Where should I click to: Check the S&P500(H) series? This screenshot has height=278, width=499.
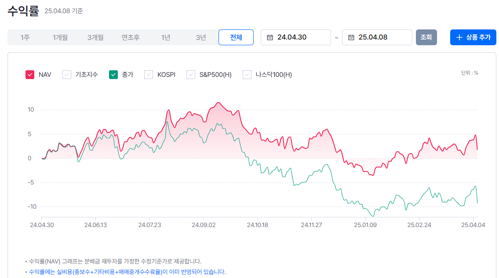(x=191, y=74)
